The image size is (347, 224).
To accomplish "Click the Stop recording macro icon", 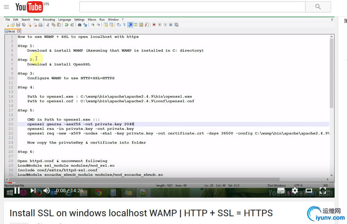I will point(160,25).
